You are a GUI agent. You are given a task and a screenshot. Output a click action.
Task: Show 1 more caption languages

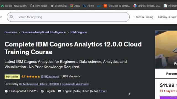coord(103,91)
